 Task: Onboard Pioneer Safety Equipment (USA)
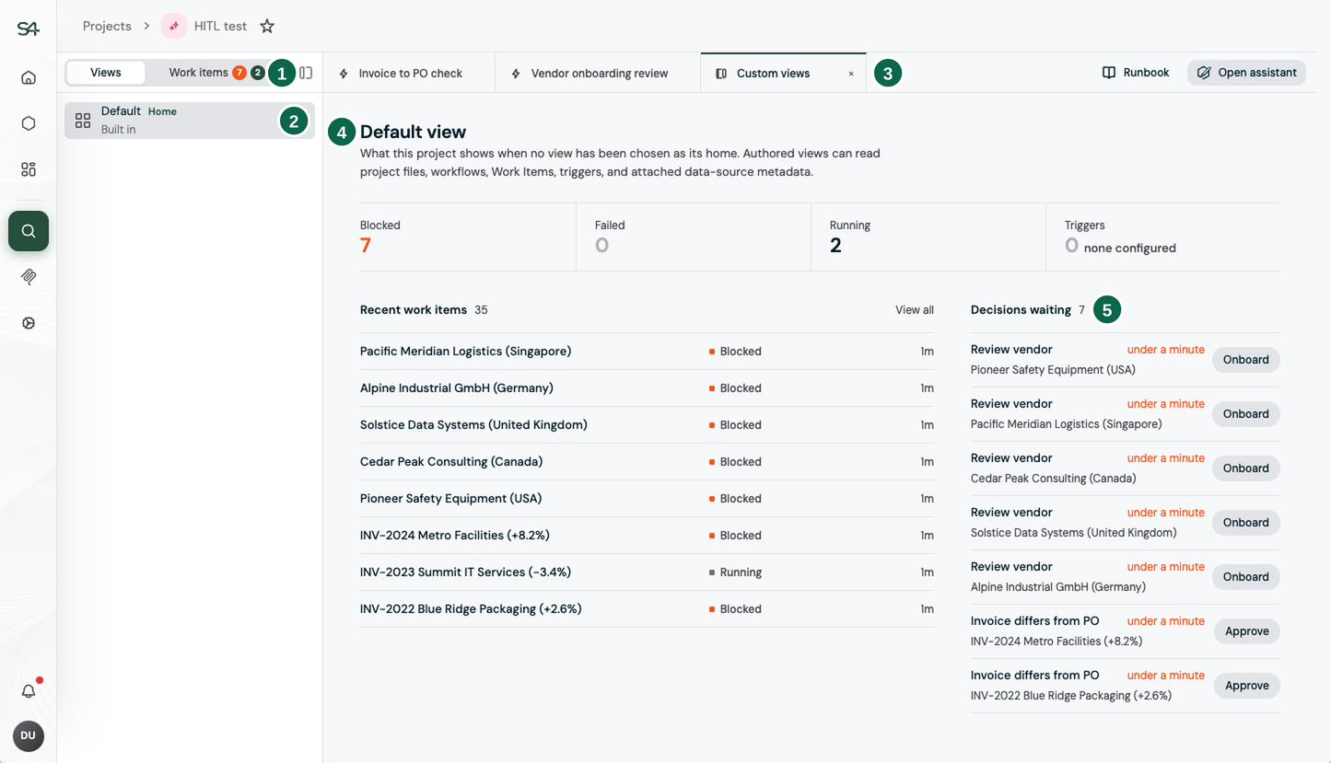[x=1246, y=360]
